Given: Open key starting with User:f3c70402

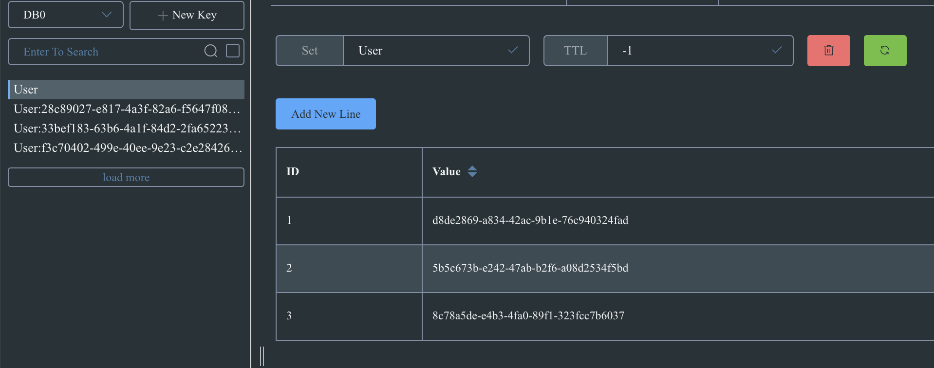Looking at the screenshot, I should point(126,148).
